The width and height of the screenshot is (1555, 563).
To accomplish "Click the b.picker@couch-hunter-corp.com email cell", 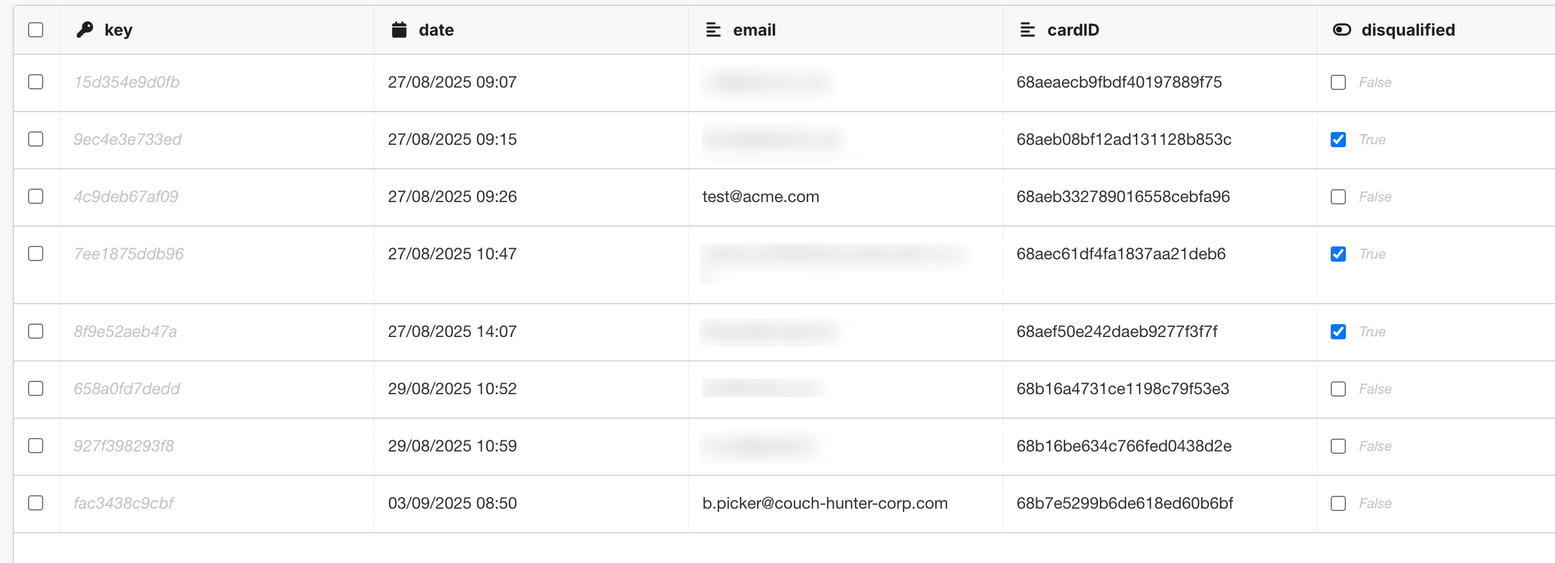I will point(825,503).
